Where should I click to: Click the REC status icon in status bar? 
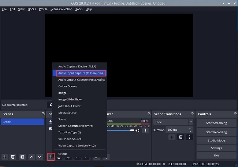[164, 164]
